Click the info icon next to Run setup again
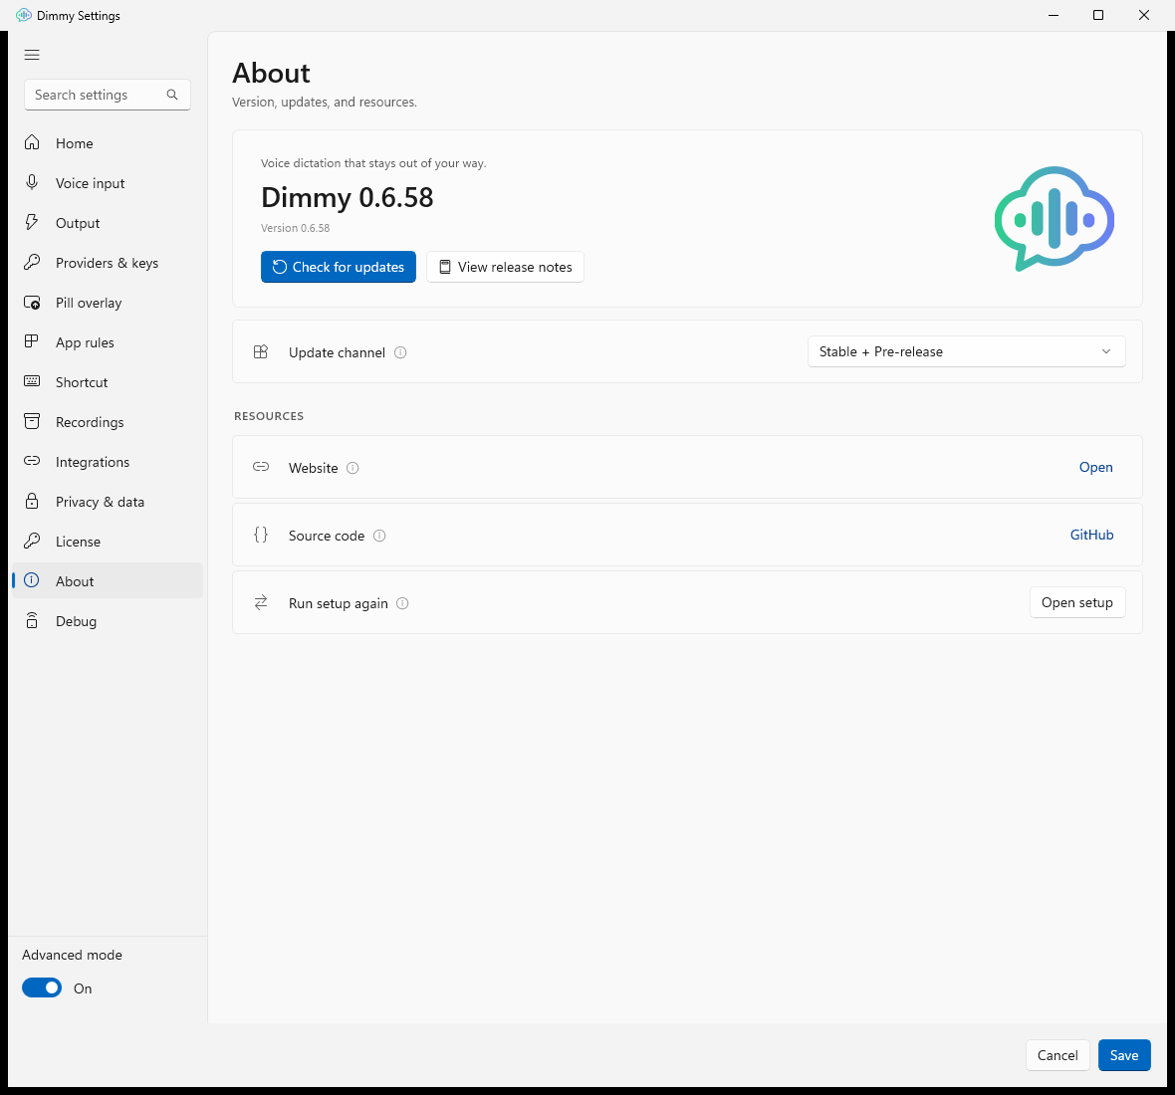 [x=402, y=603]
